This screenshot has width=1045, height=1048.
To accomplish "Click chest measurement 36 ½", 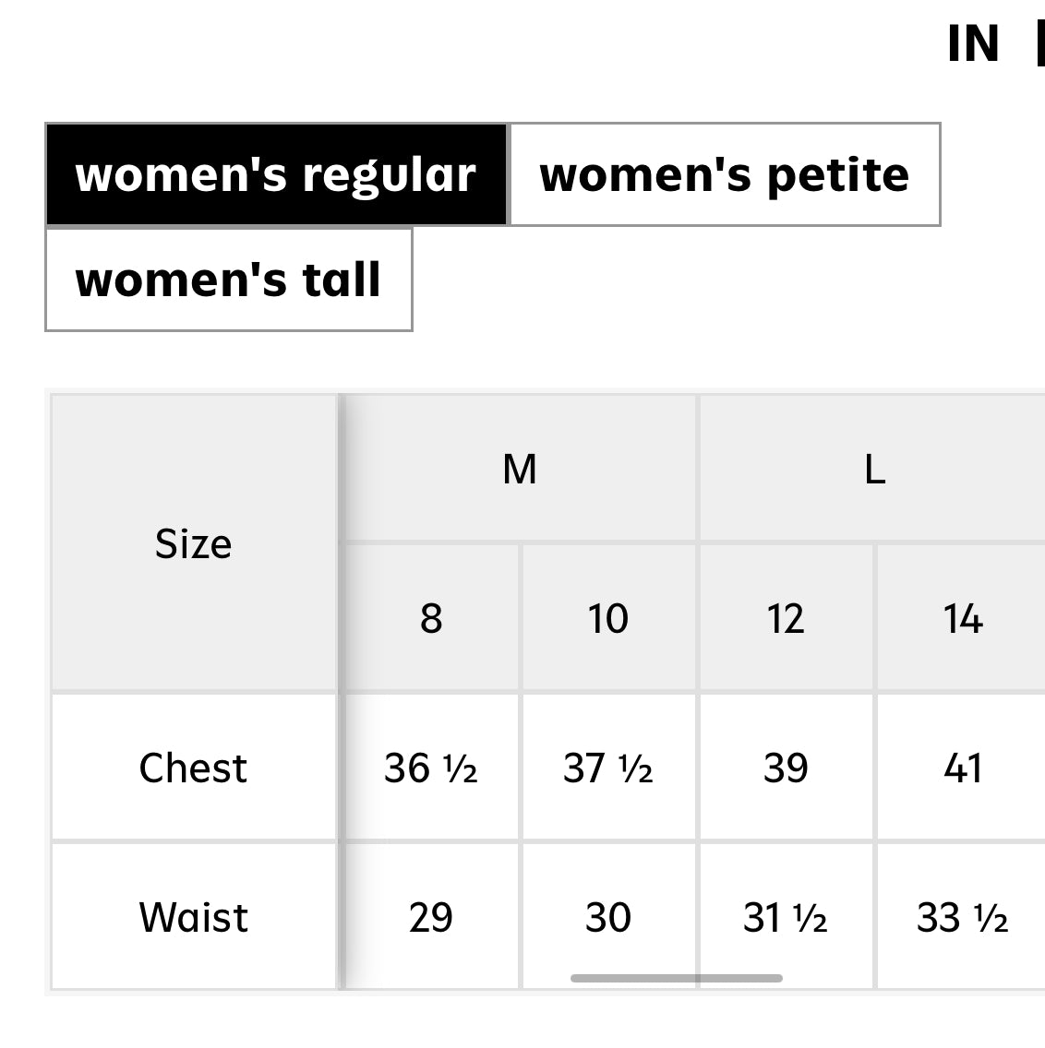I will [431, 768].
